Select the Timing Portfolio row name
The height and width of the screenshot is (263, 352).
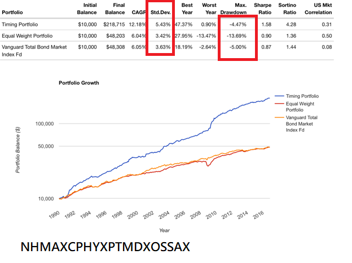click(20, 24)
